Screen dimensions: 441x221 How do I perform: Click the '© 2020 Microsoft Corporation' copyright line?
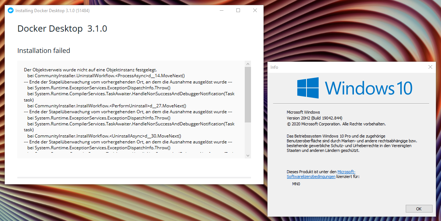[336, 124]
